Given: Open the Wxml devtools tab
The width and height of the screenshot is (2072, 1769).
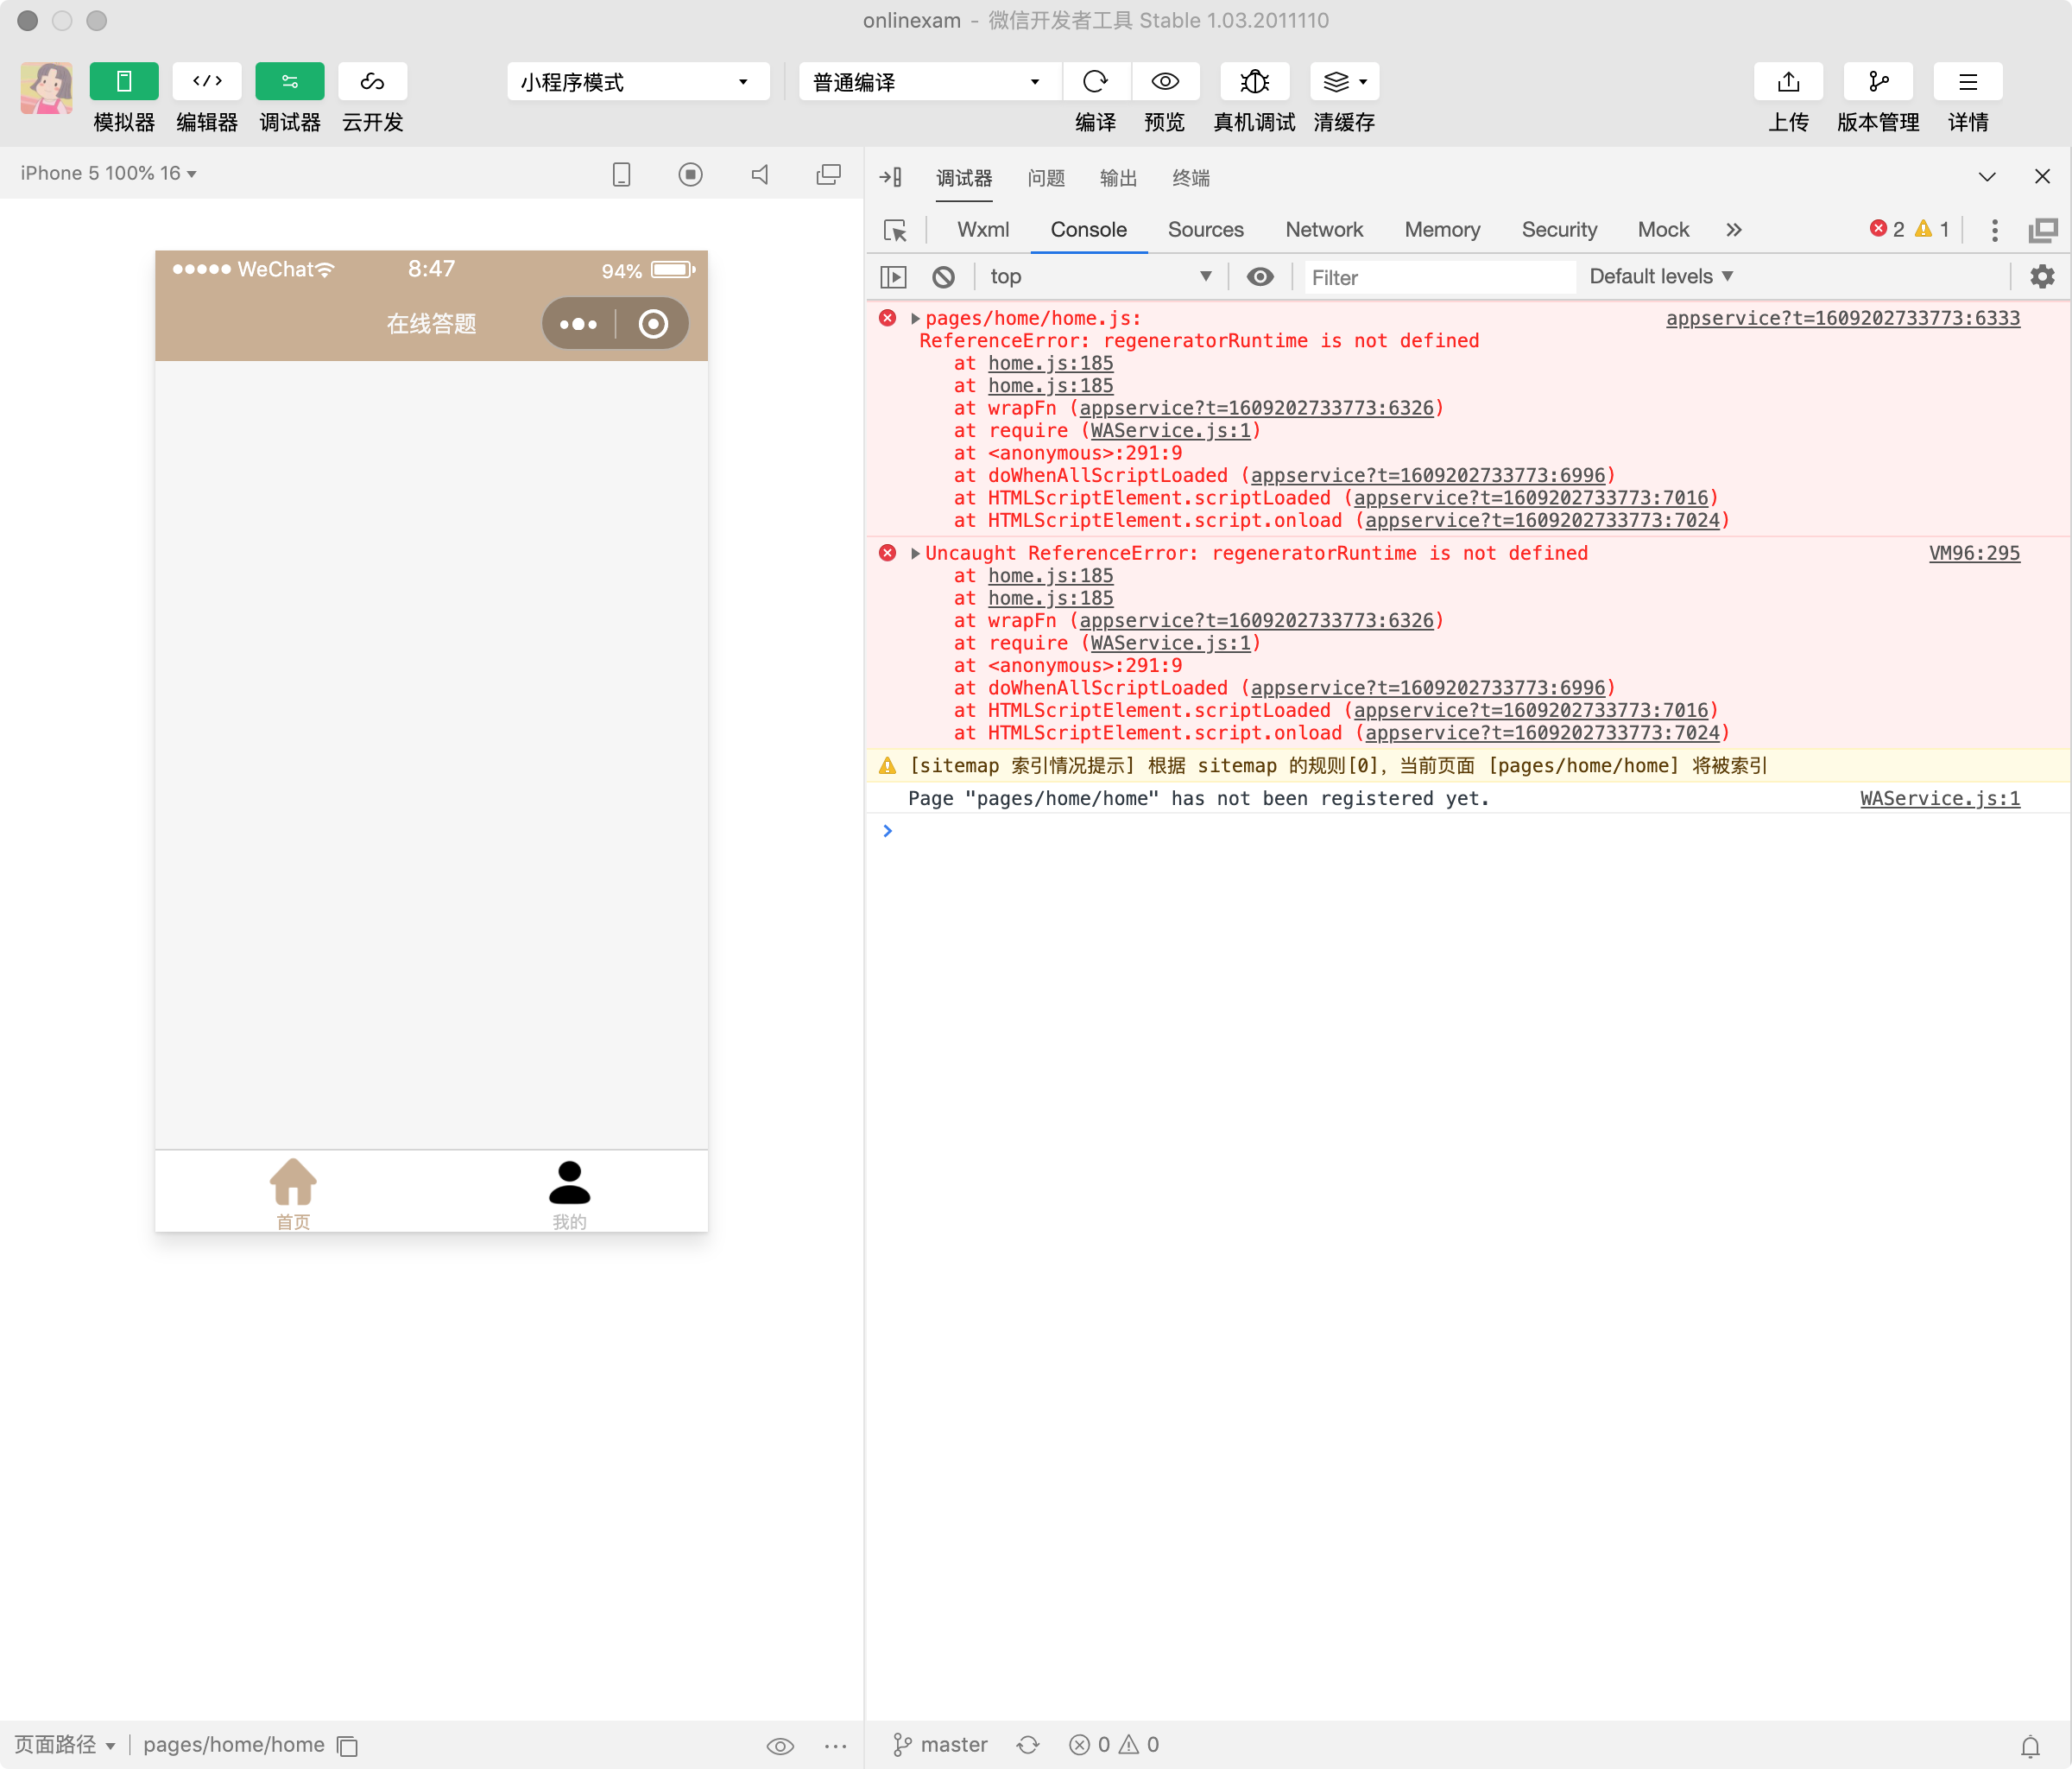Looking at the screenshot, I should click(983, 229).
